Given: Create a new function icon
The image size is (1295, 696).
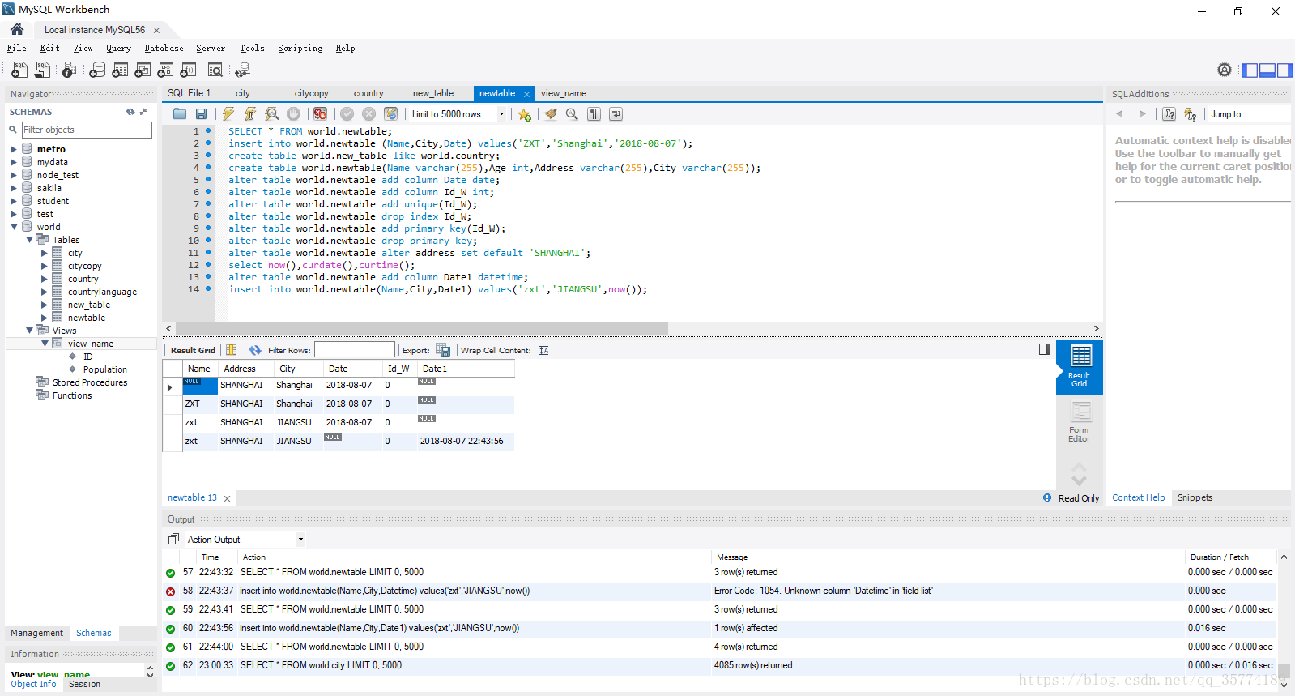Looking at the screenshot, I should [x=188, y=70].
